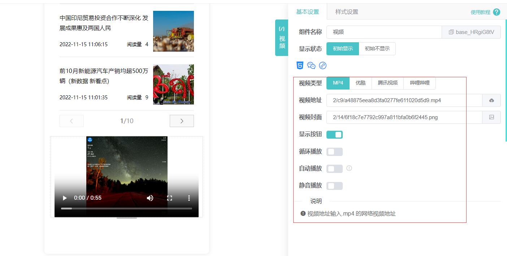Click the video progress bar
The height and width of the screenshot is (256, 507).
pyautogui.click(x=126, y=208)
